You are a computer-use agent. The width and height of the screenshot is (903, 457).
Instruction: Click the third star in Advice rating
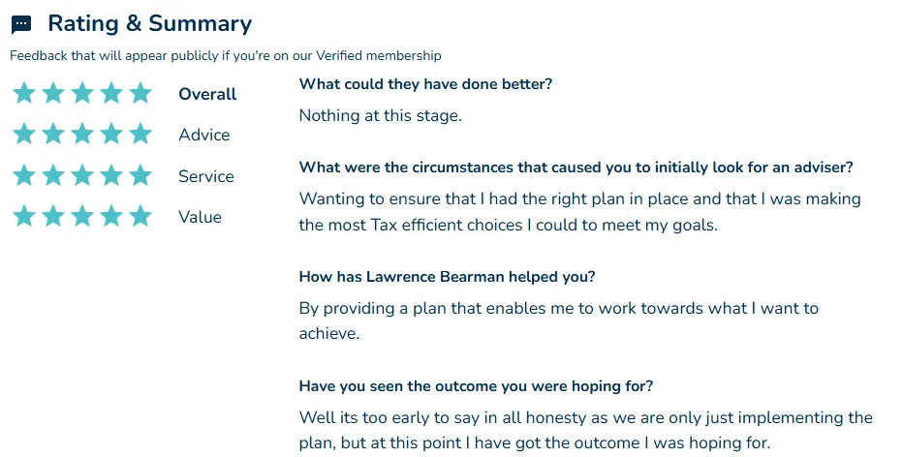coord(82,134)
